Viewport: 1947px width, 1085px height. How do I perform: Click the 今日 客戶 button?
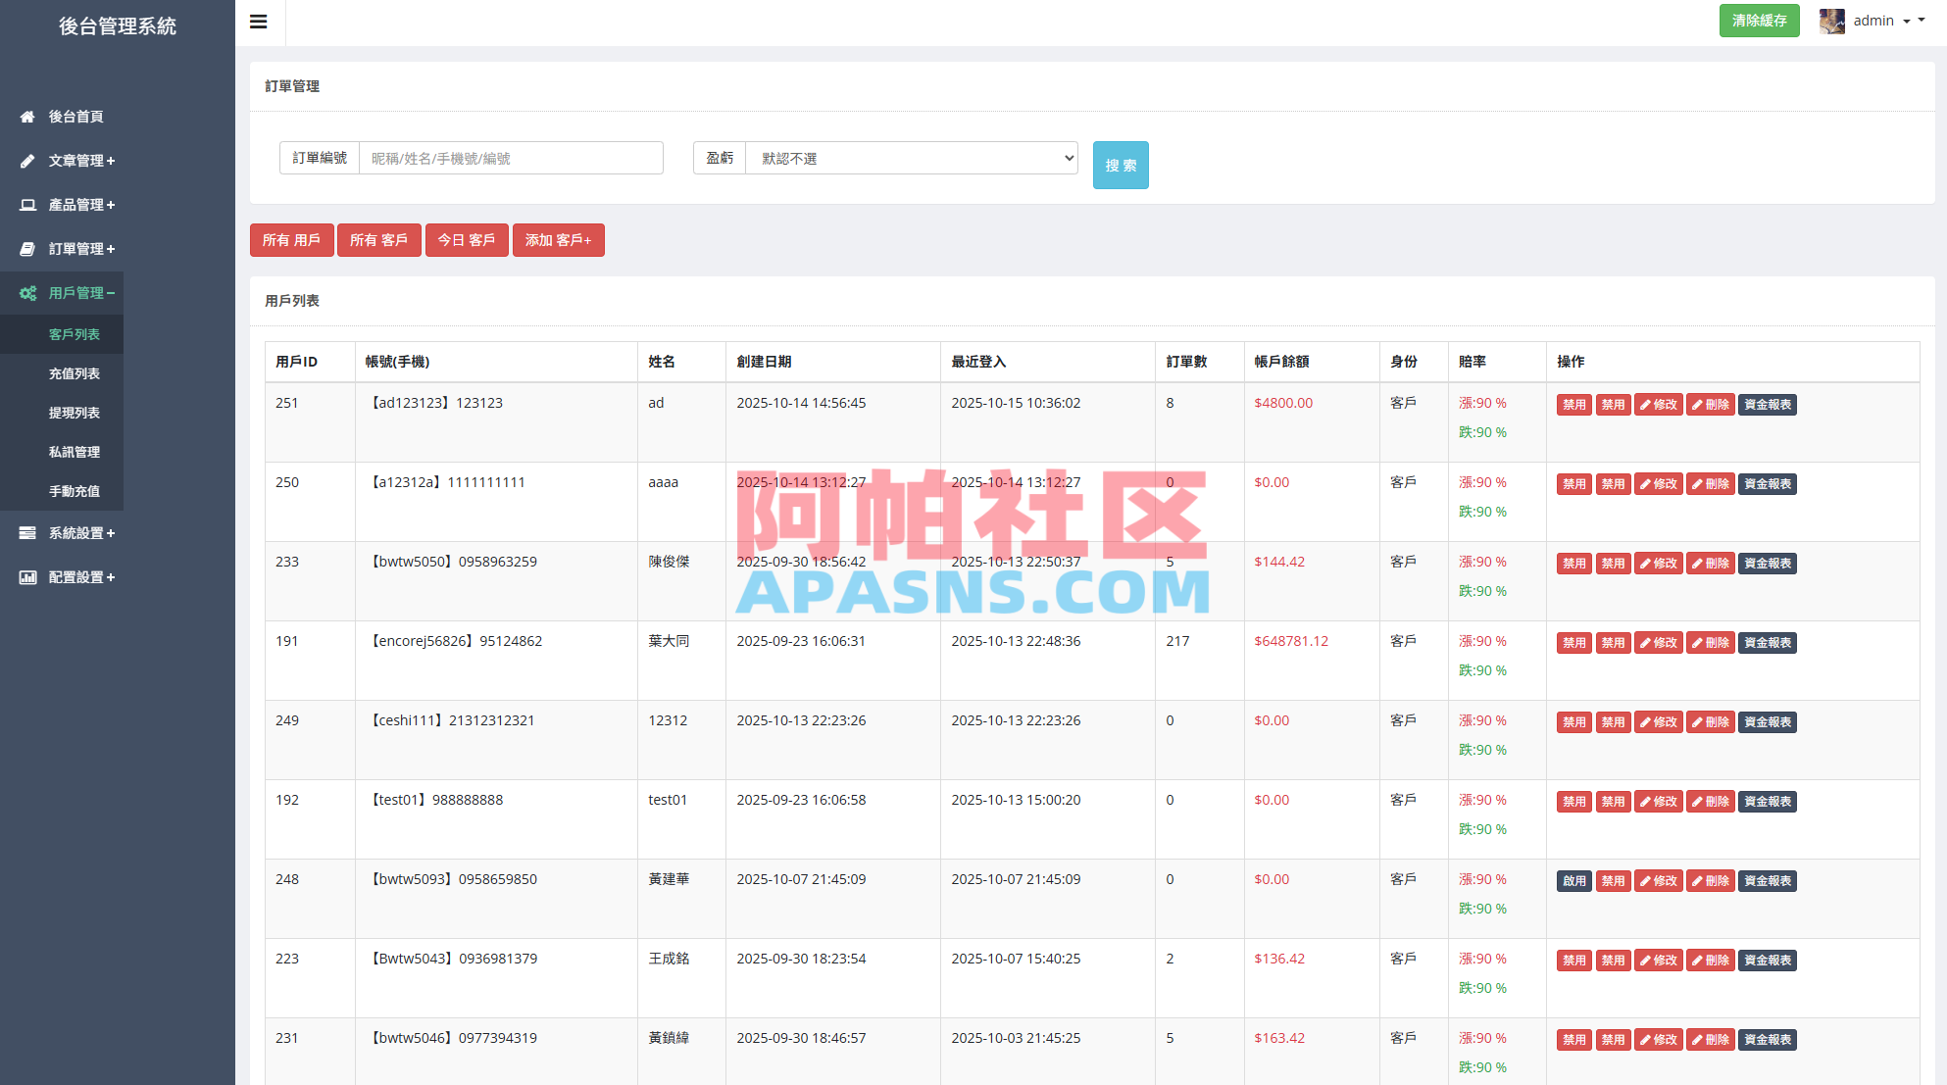coord(467,240)
